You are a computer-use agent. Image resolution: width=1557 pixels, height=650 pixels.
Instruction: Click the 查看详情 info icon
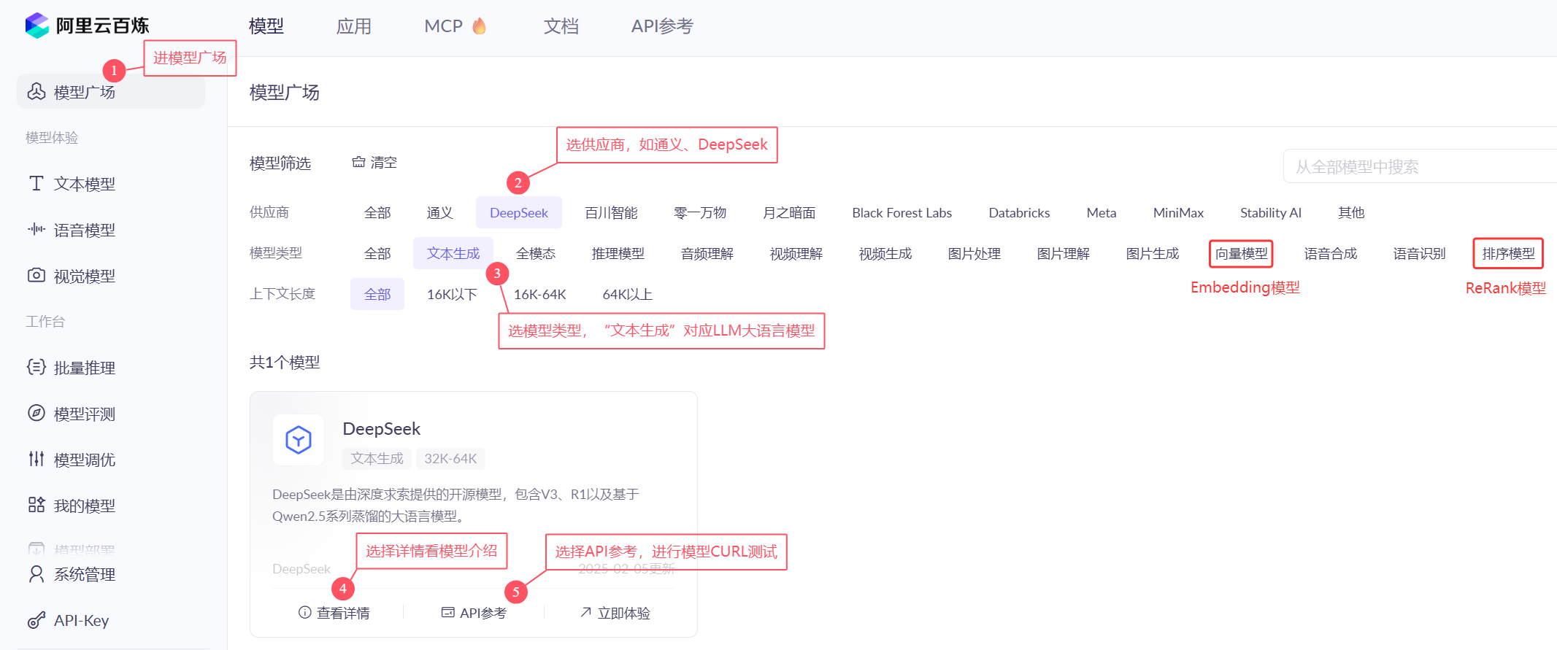click(x=305, y=612)
